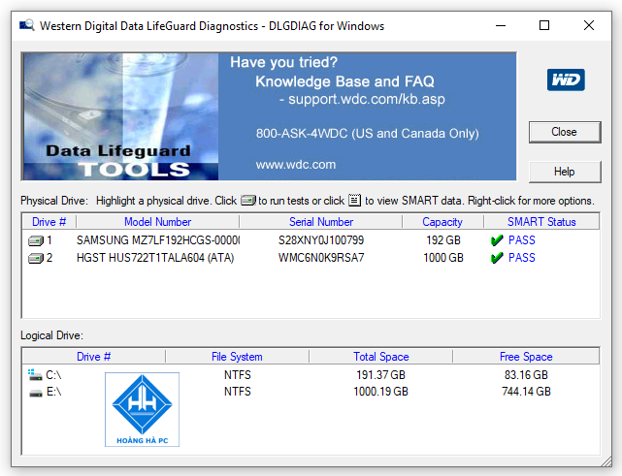Close window with title bar X
Screen dimensions: 622x476
point(589,26)
